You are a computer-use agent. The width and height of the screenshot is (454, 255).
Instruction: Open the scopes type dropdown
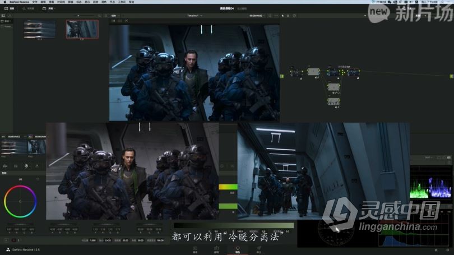[428, 157]
